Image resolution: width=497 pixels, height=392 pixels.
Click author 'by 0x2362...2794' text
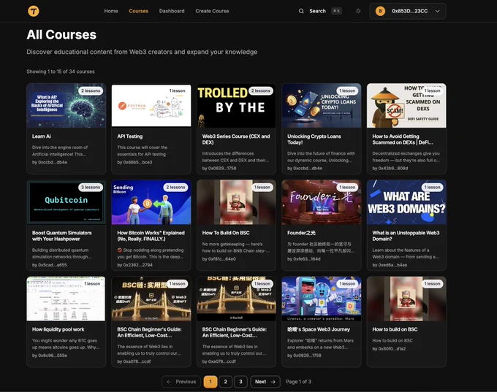135,265
